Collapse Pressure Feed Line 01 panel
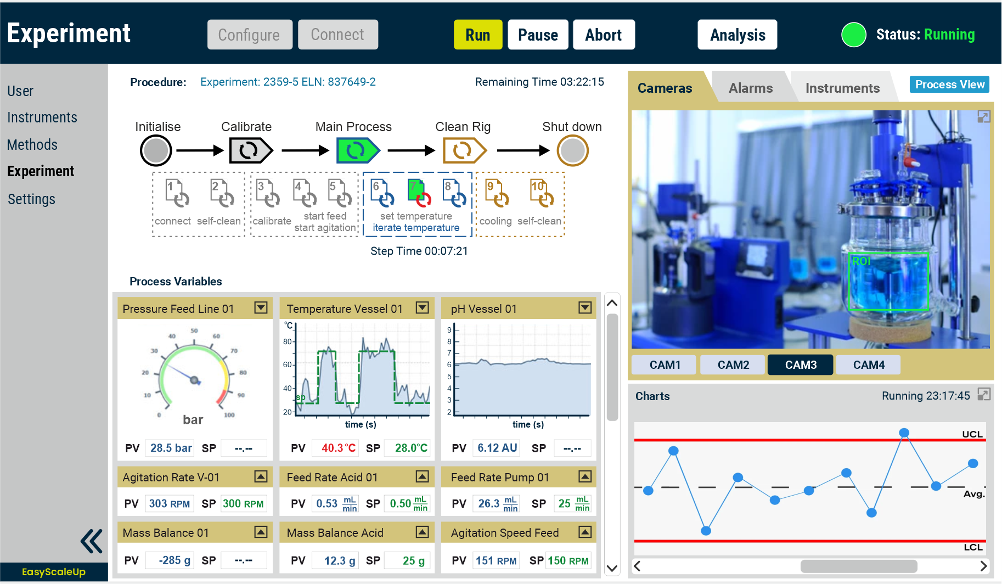 coord(261,308)
